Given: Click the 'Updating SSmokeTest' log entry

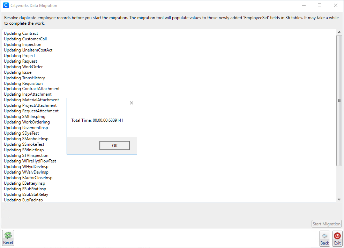Looking at the screenshot, I should [x=24, y=144].
